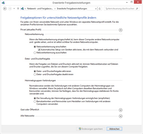
Task: Toggle Automatisches Setup von Geräten checkbox
Action: tap(39, 50)
